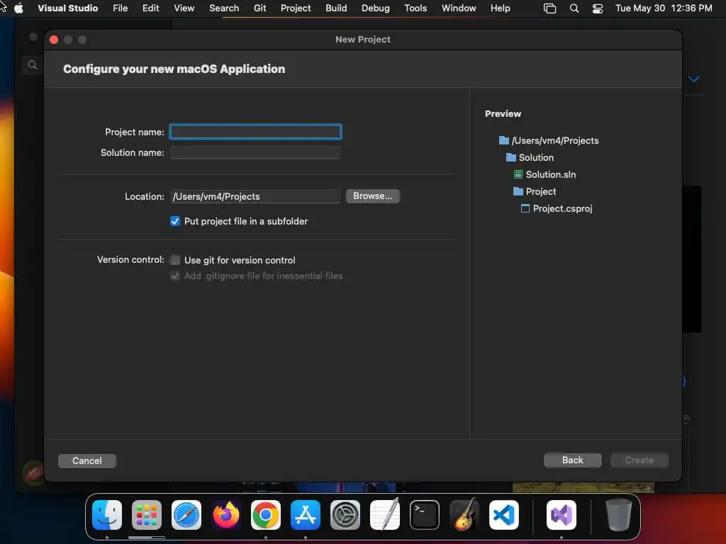
Task: Open the Edit menu
Action: tap(150, 8)
